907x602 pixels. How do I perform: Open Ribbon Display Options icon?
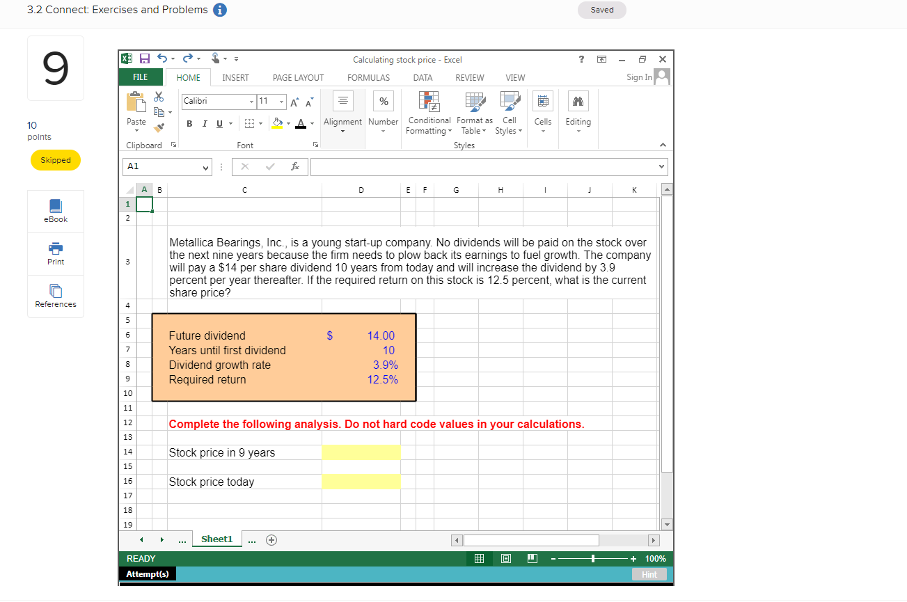(601, 60)
